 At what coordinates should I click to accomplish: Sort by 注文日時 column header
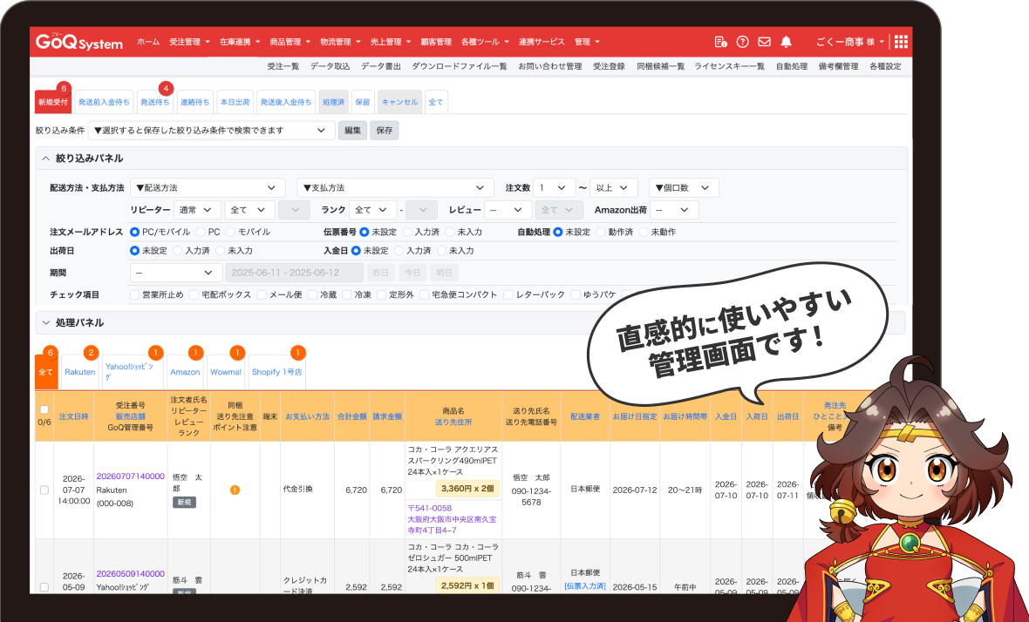point(73,416)
